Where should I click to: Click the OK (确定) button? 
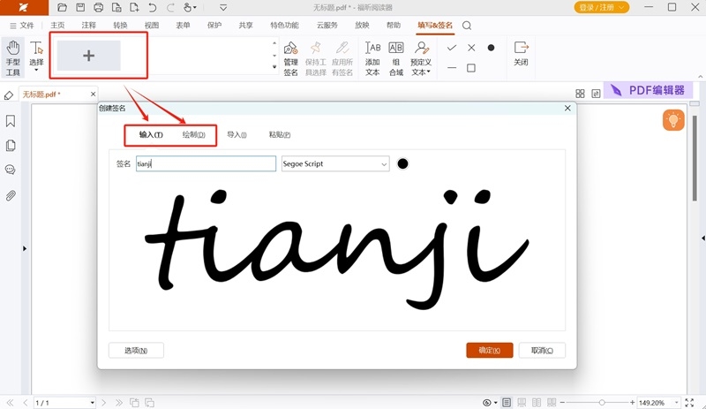click(489, 351)
